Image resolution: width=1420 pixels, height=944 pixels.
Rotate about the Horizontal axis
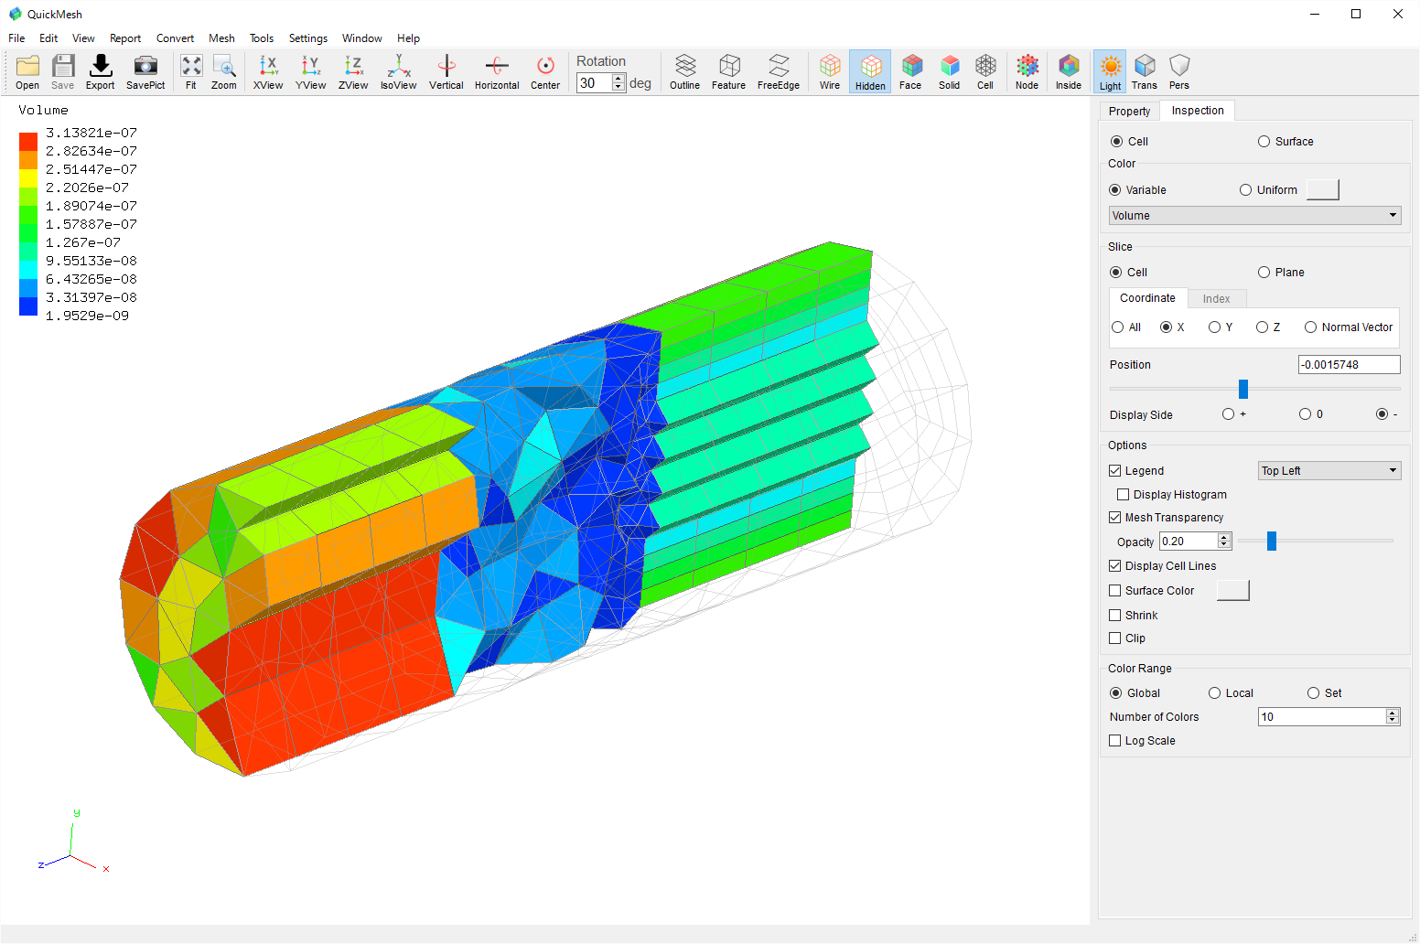[x=497, y=71]
